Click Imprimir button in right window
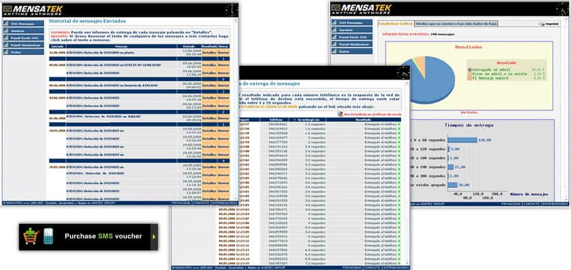571x270 pixels. point(549,24)
